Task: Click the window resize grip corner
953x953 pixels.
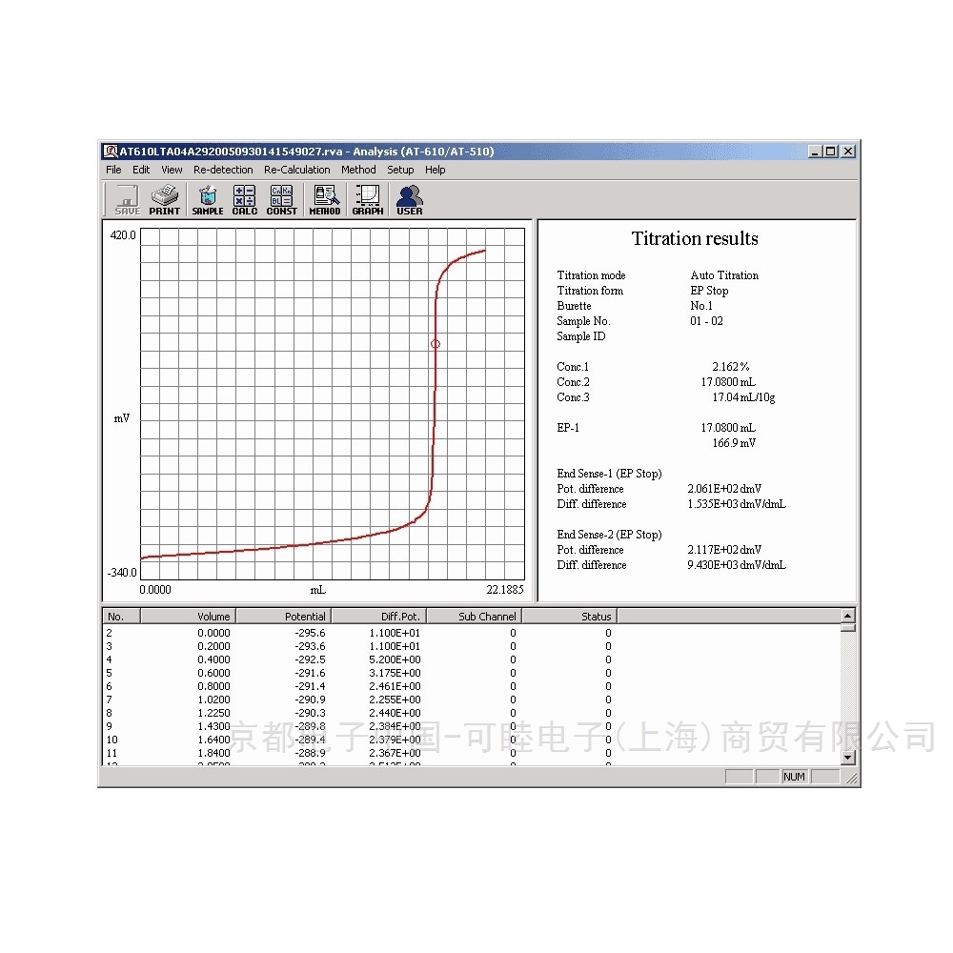Action: coord(852,778)
